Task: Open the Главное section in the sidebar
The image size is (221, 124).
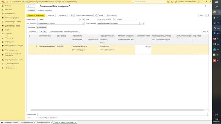Action: coord(8,6)
